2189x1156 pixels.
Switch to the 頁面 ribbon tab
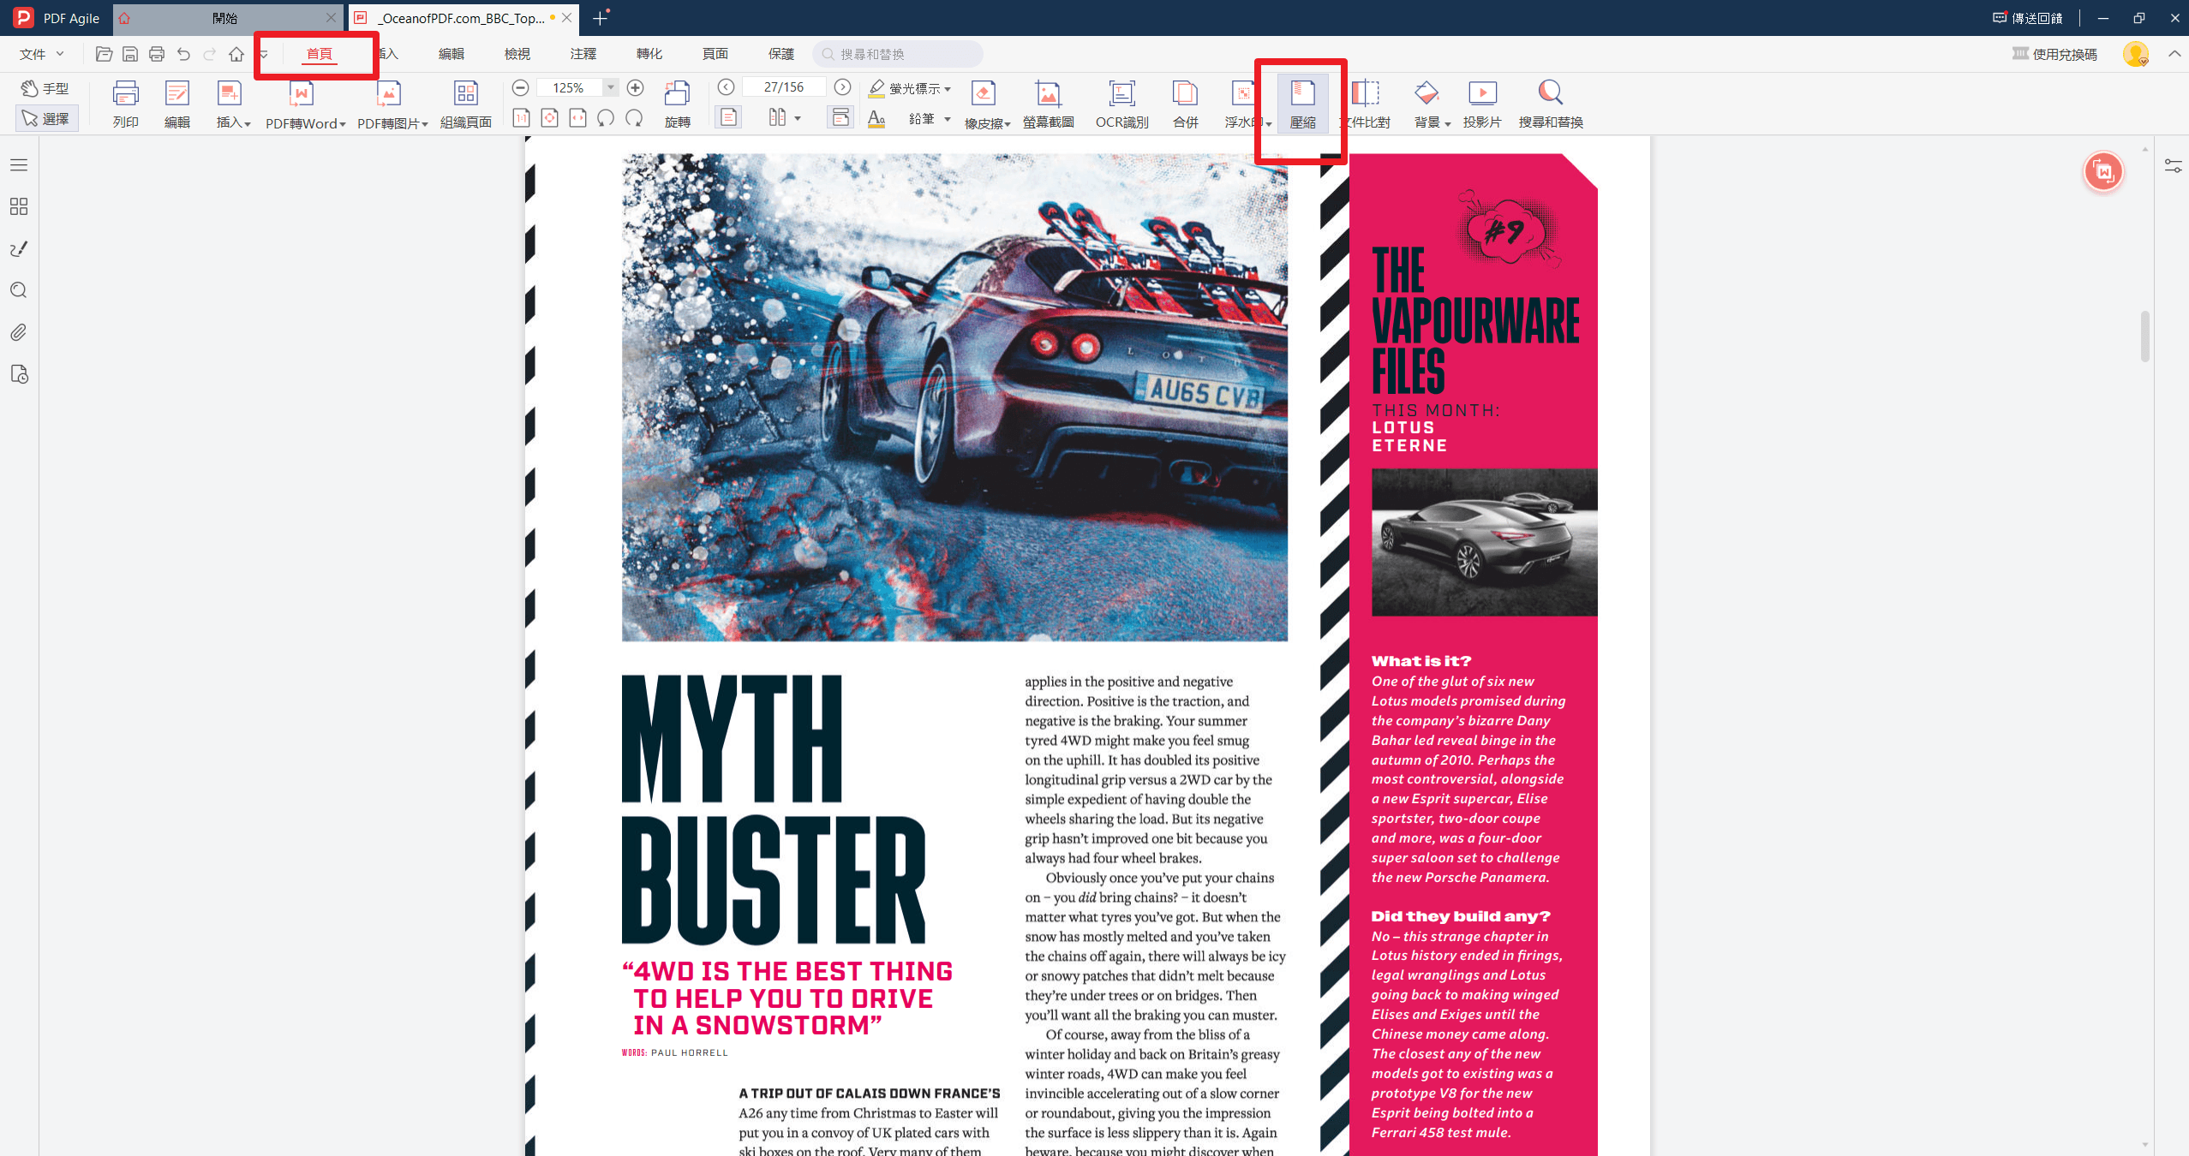click(715, 54)
